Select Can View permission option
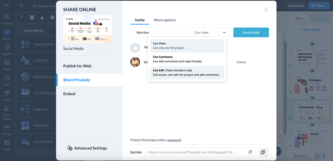The image size is (333, 161). (x=187, y=46)
